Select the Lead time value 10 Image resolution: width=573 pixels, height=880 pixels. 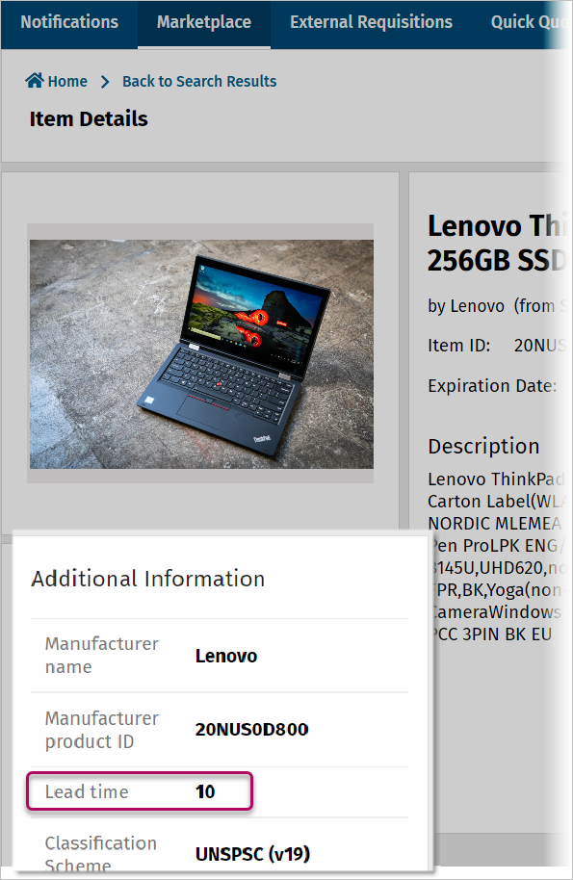[x=205, y=791]
